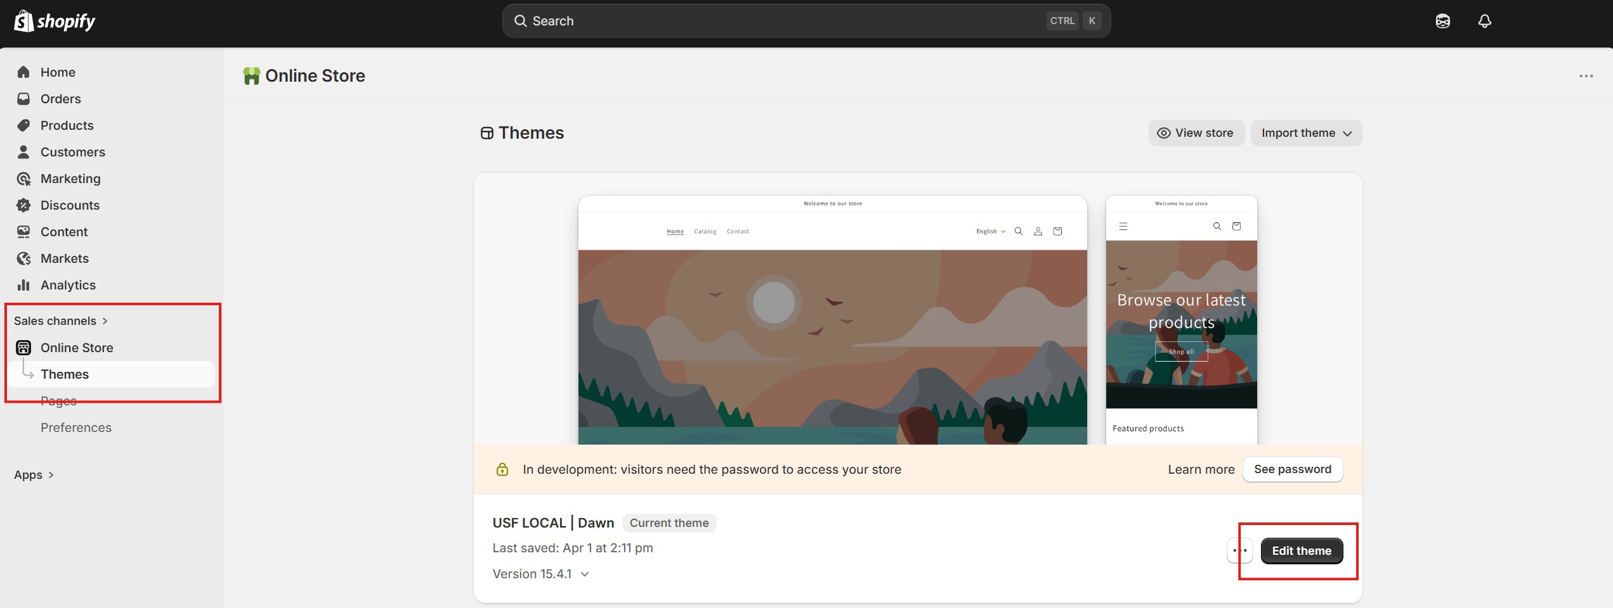Go to Preferences in the sidebar
Image resolution: width=1613 pixels, height=608 pixels.
pos(75,427)
